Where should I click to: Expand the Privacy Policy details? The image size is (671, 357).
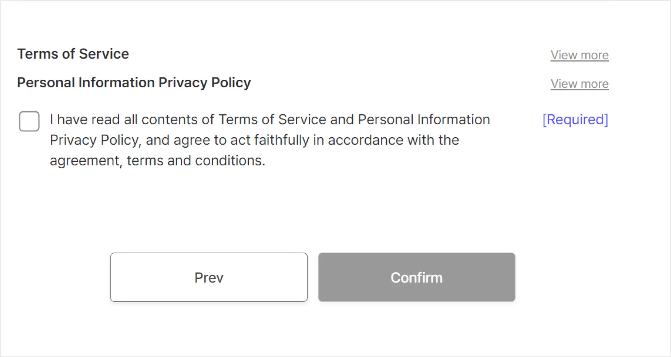[x=579, y=84]
